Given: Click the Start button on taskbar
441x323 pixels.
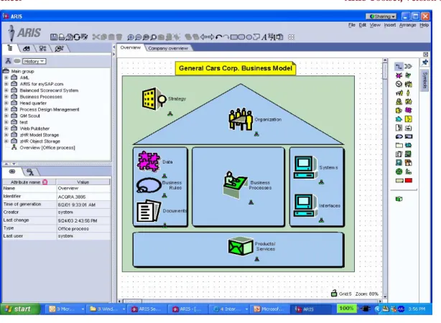Looking at the screenshot, I should click(x=19, y=309).
